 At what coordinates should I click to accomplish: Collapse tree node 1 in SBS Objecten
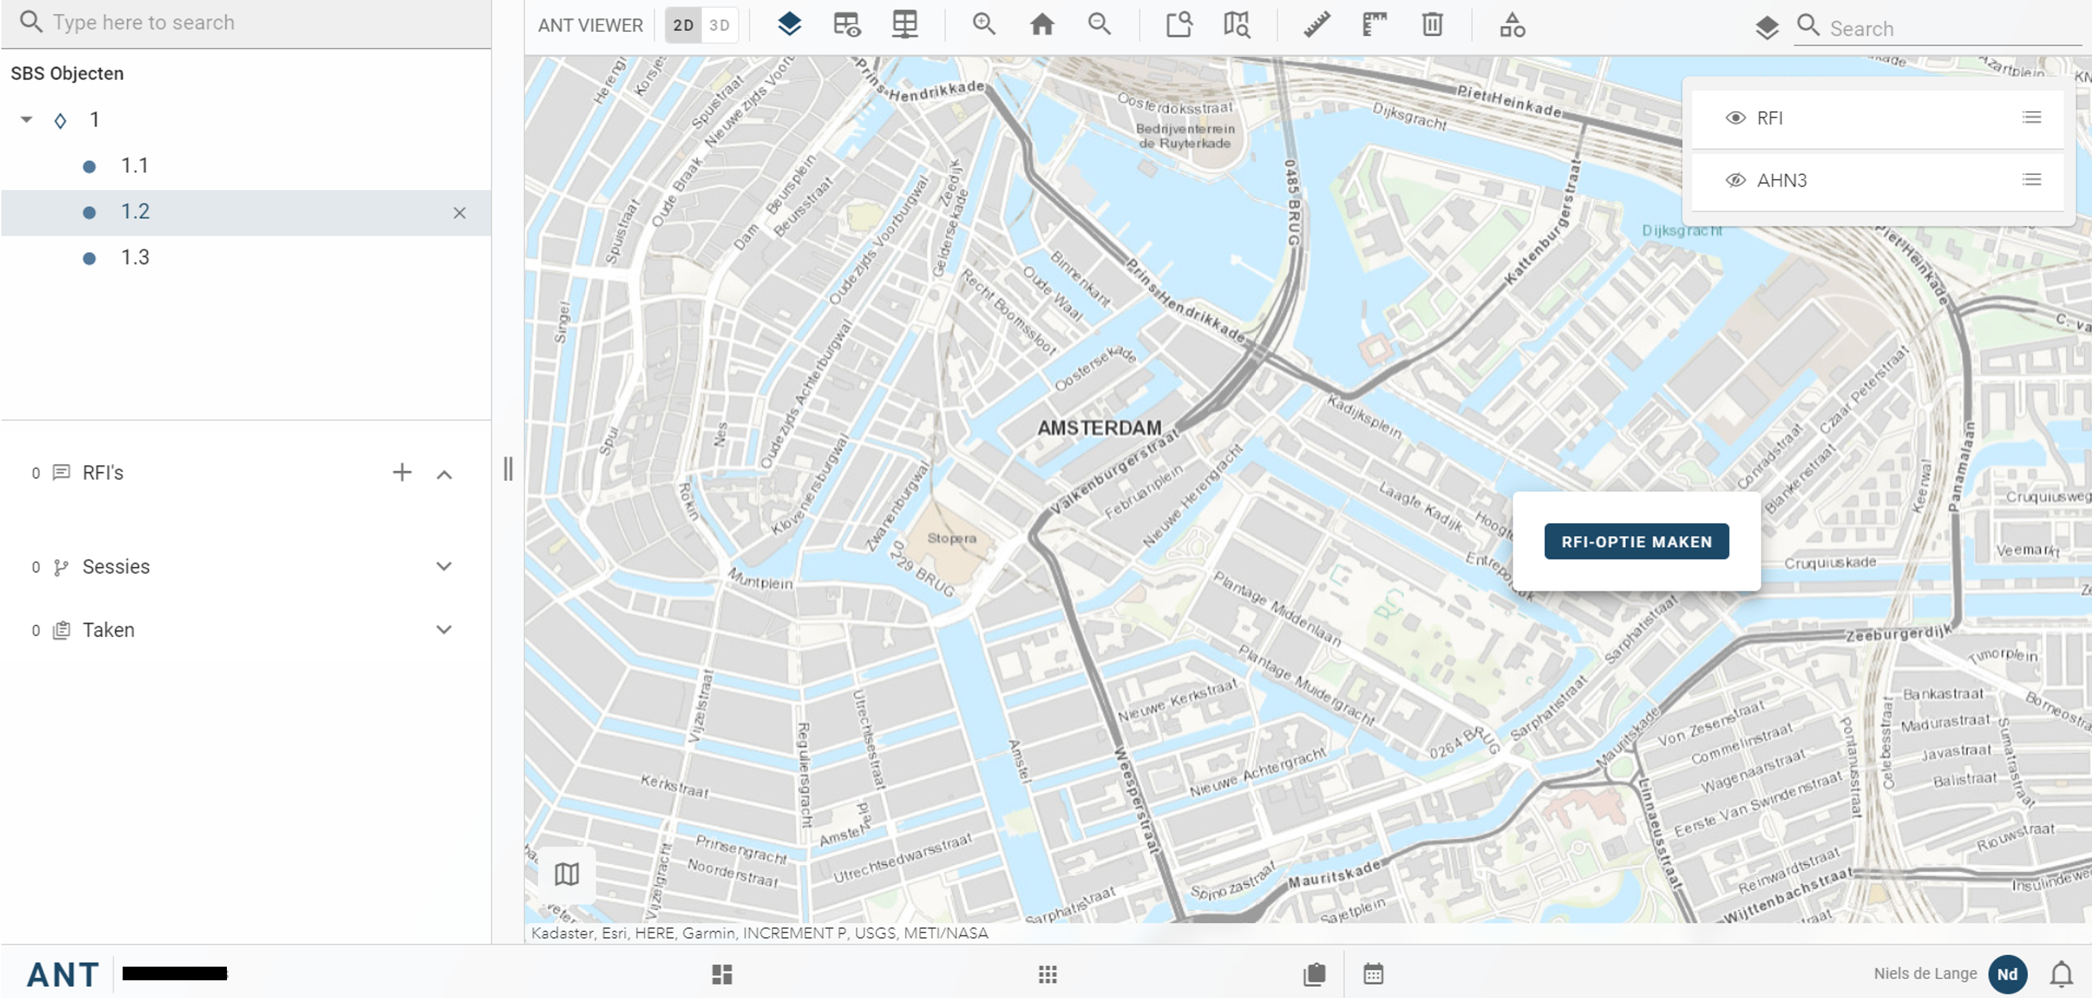pyautogui.click(x=27, y=120)
